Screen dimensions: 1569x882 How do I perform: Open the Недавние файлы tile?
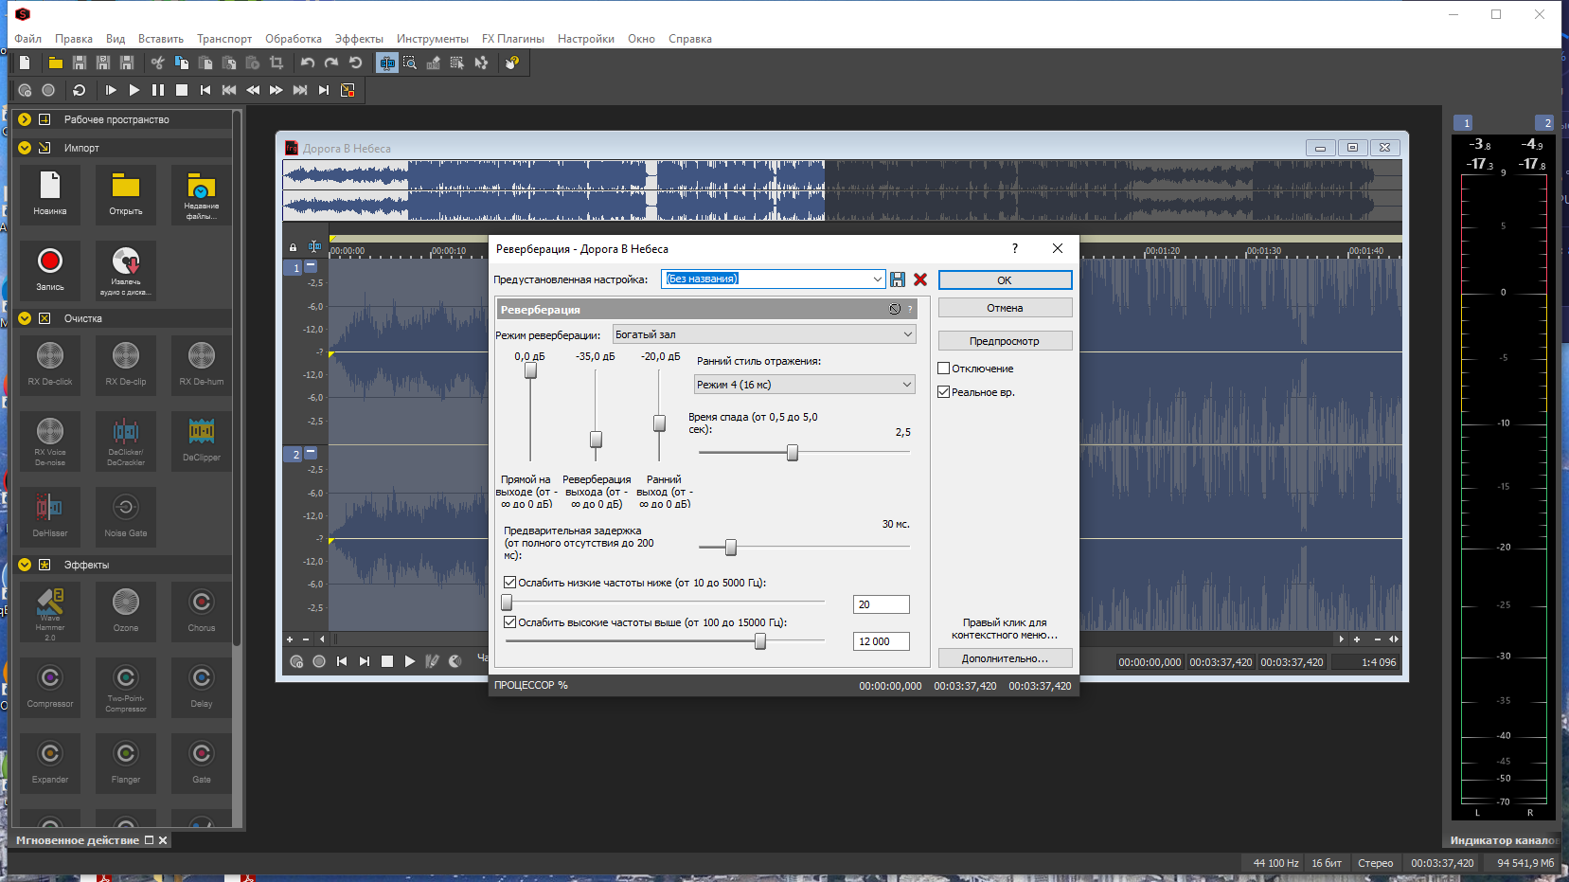click(202, 193)
